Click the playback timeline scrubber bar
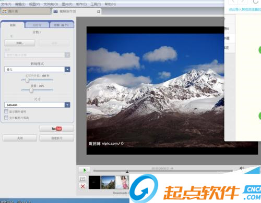The image size is (261, 203). click(163, 171)
